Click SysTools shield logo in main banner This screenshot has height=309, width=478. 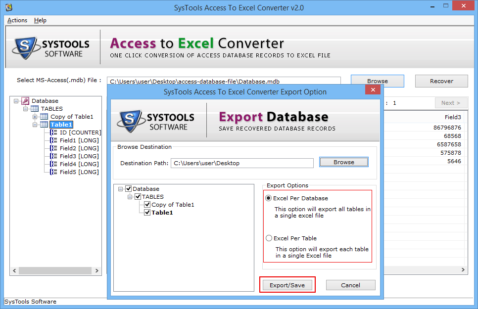point(26,48)
